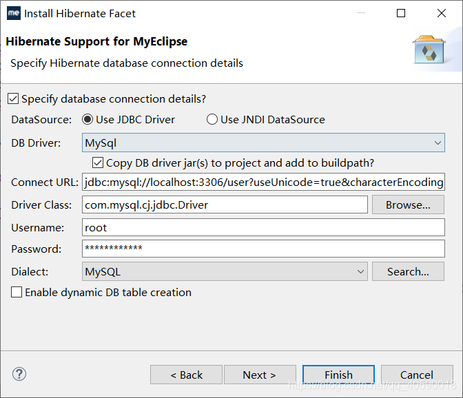Select Use JNDI DataSource radio button

pos(212,120)
